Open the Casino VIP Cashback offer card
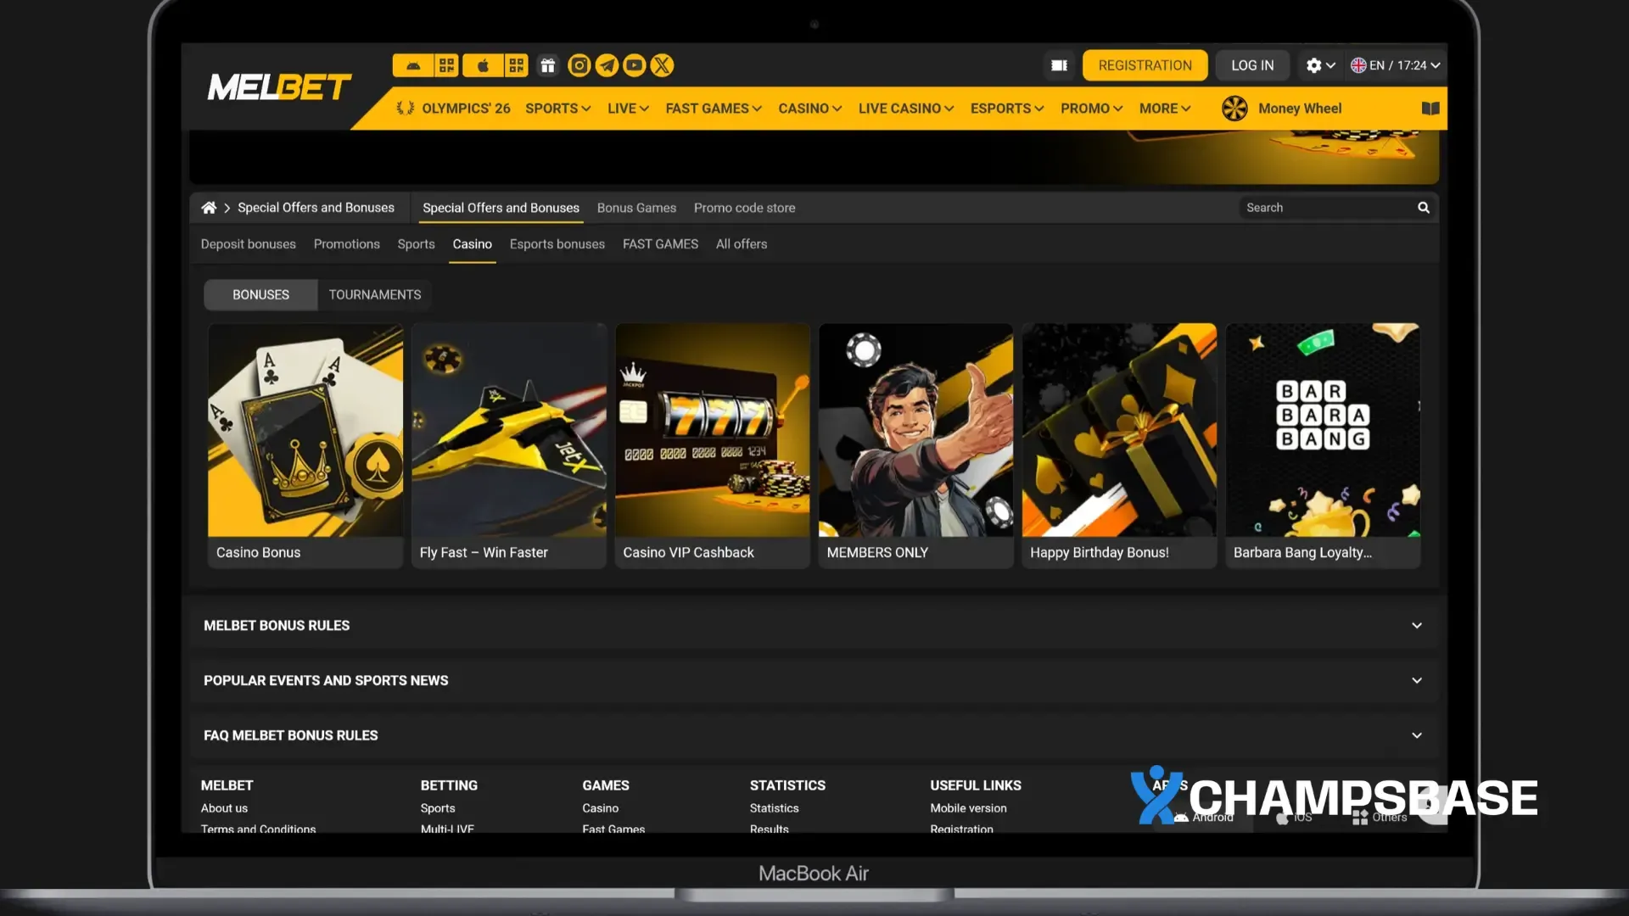Screen dimensions: 1629x916 712,445
